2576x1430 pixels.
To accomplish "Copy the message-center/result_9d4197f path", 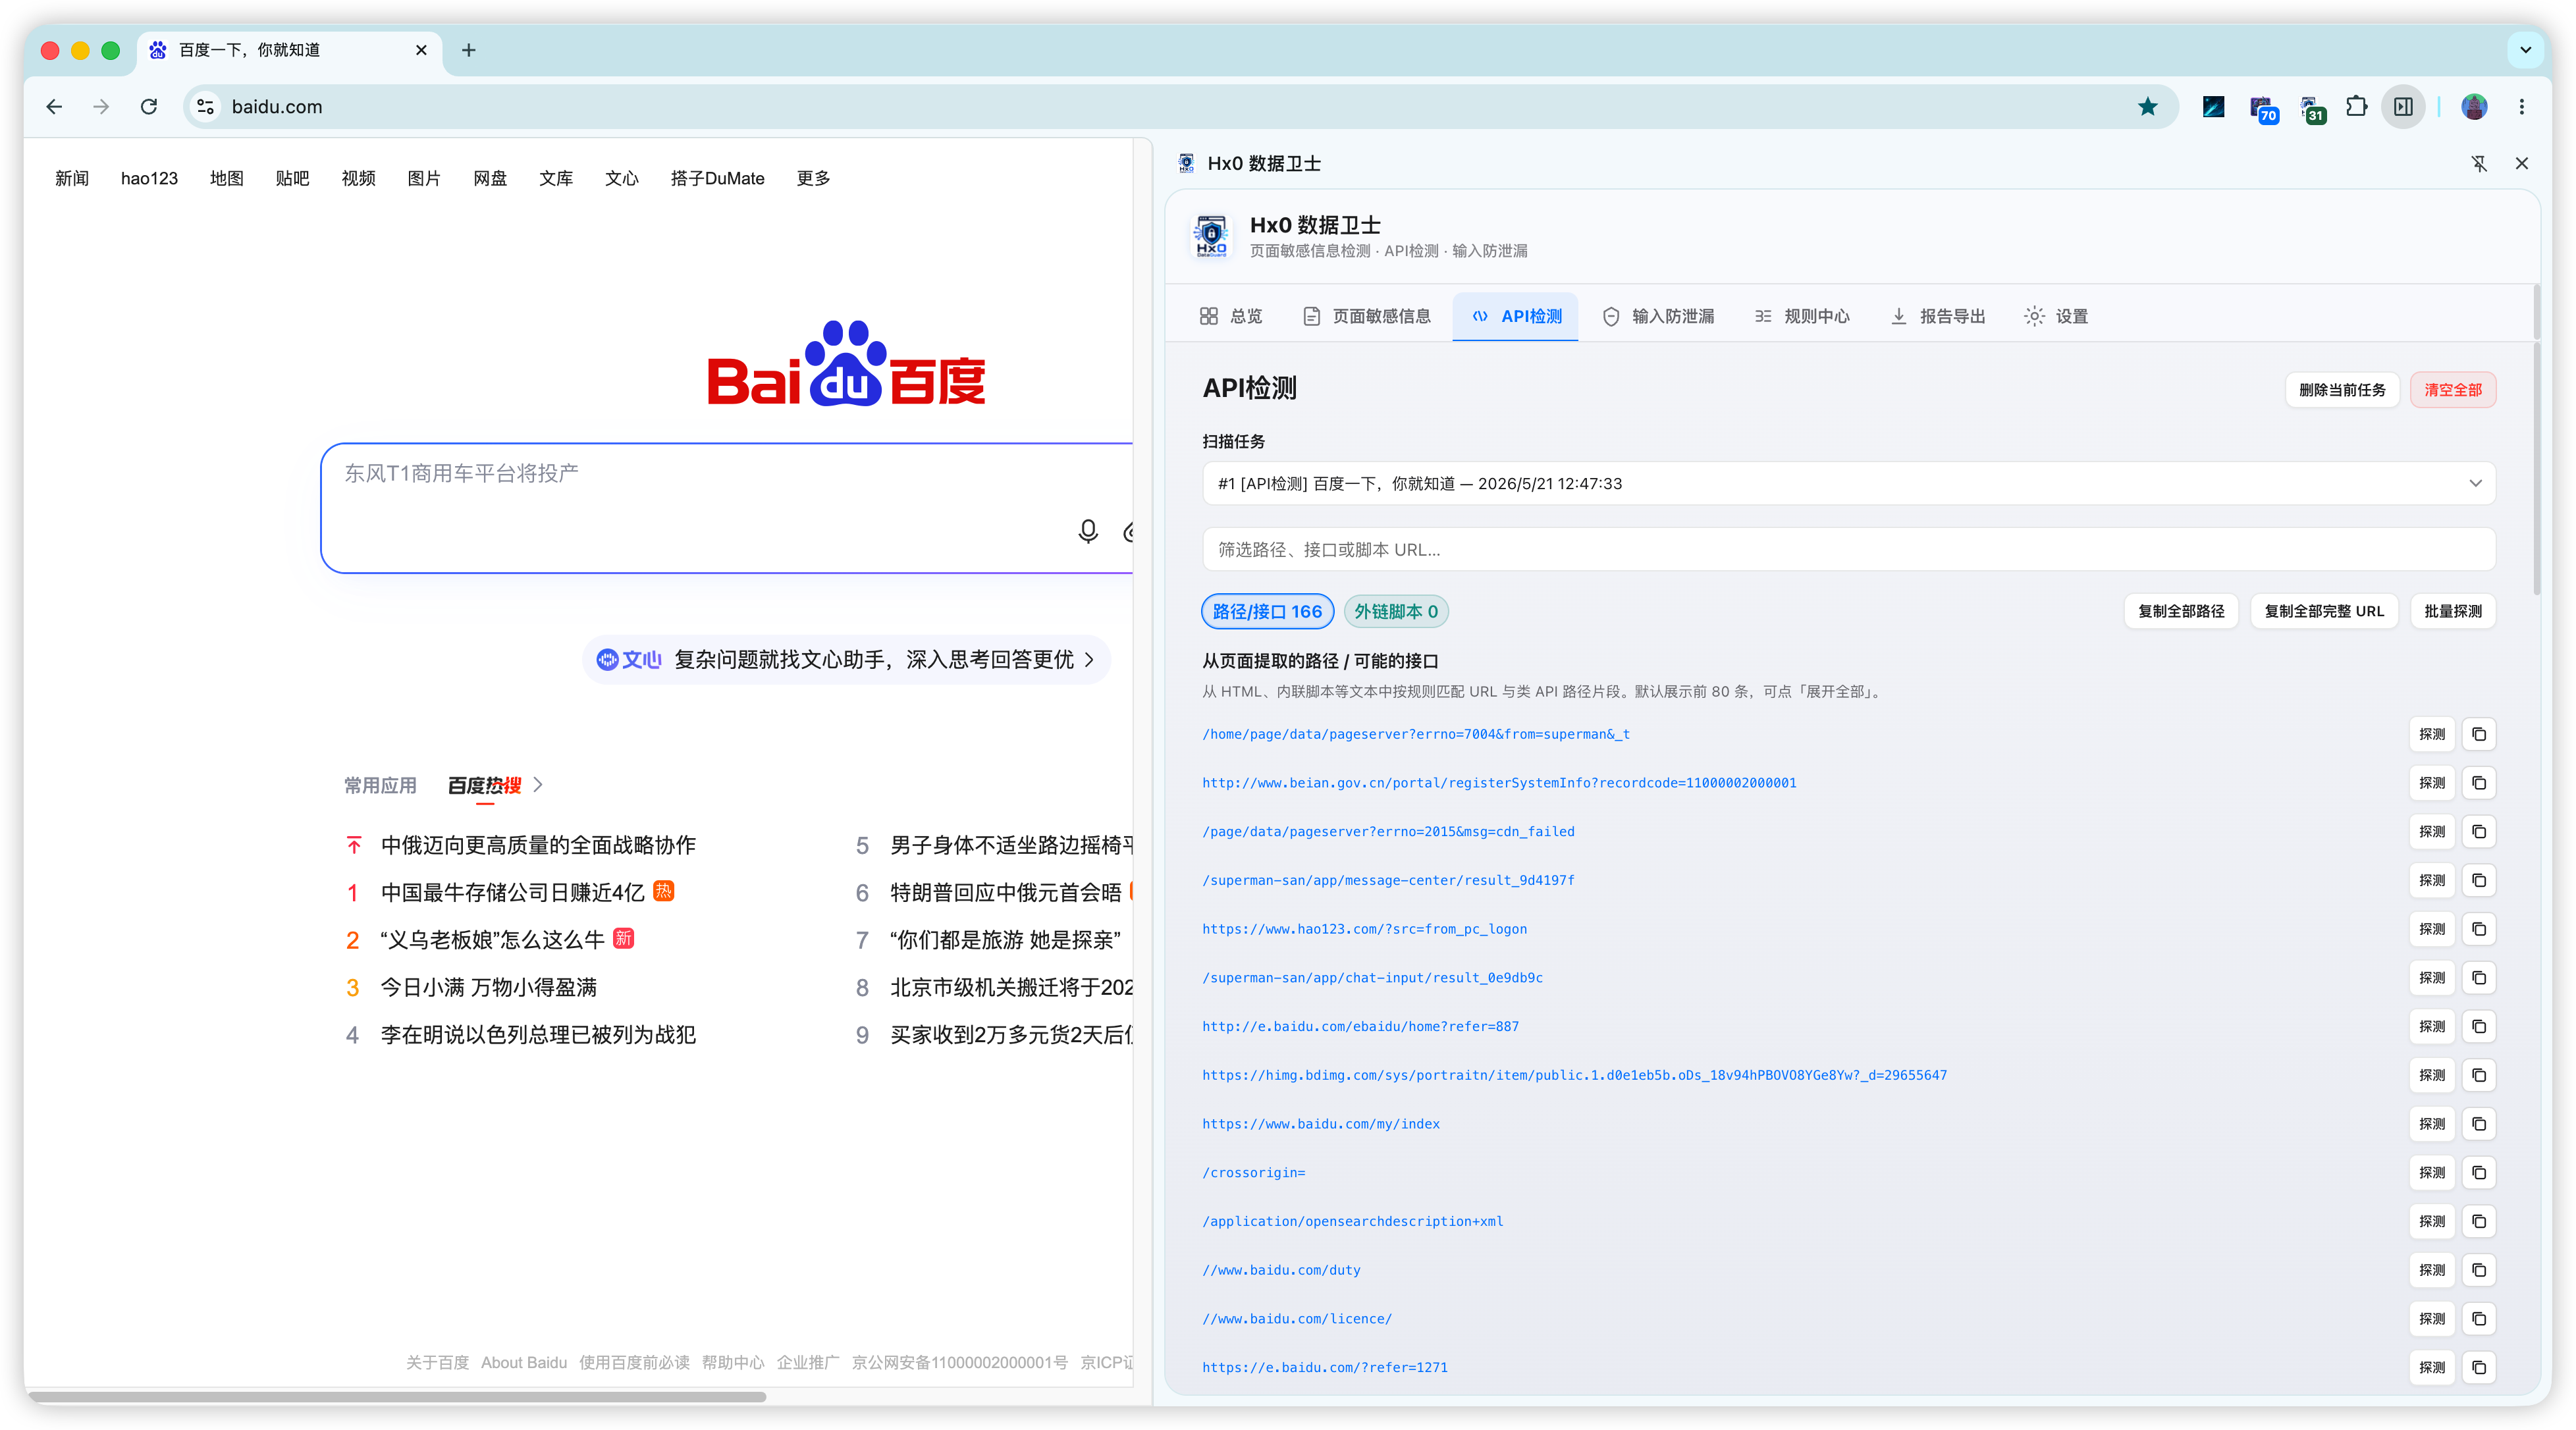I will coord(2478,880).
